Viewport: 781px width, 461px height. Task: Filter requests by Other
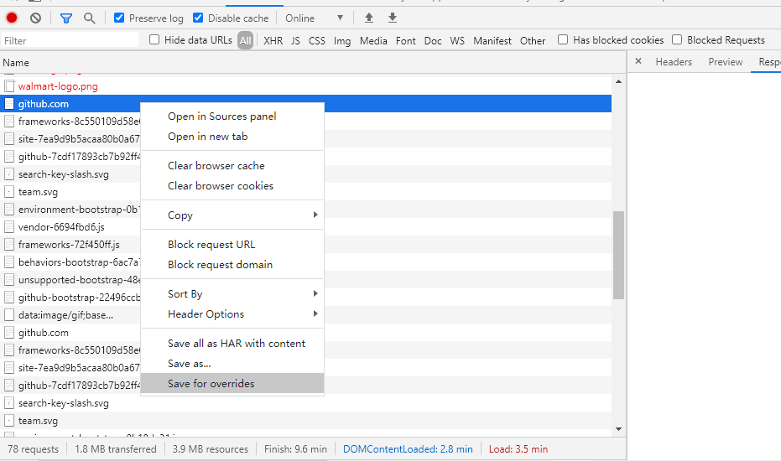point(533,41)
